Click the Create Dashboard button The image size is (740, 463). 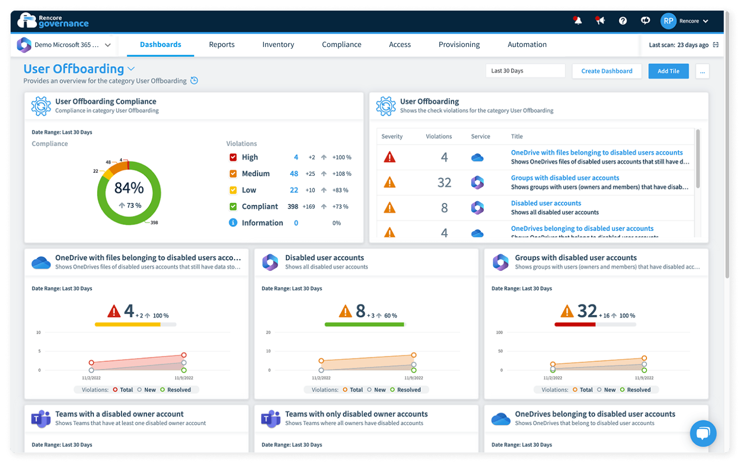[607, 71]
